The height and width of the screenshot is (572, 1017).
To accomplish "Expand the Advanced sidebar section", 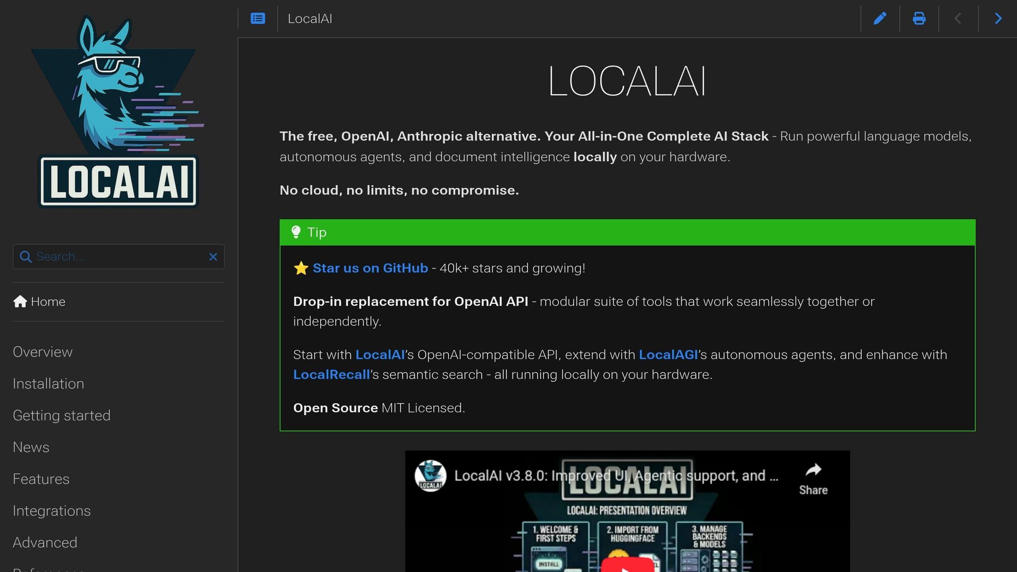I will (x=45, y=543).
